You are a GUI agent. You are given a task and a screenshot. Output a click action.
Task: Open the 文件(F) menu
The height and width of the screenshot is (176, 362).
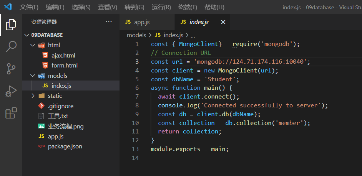[x=29, y=7]
